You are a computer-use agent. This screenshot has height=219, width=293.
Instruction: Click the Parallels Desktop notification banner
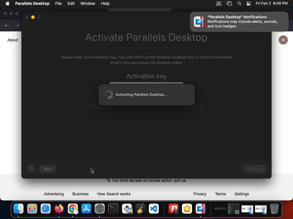click(239, 22)
